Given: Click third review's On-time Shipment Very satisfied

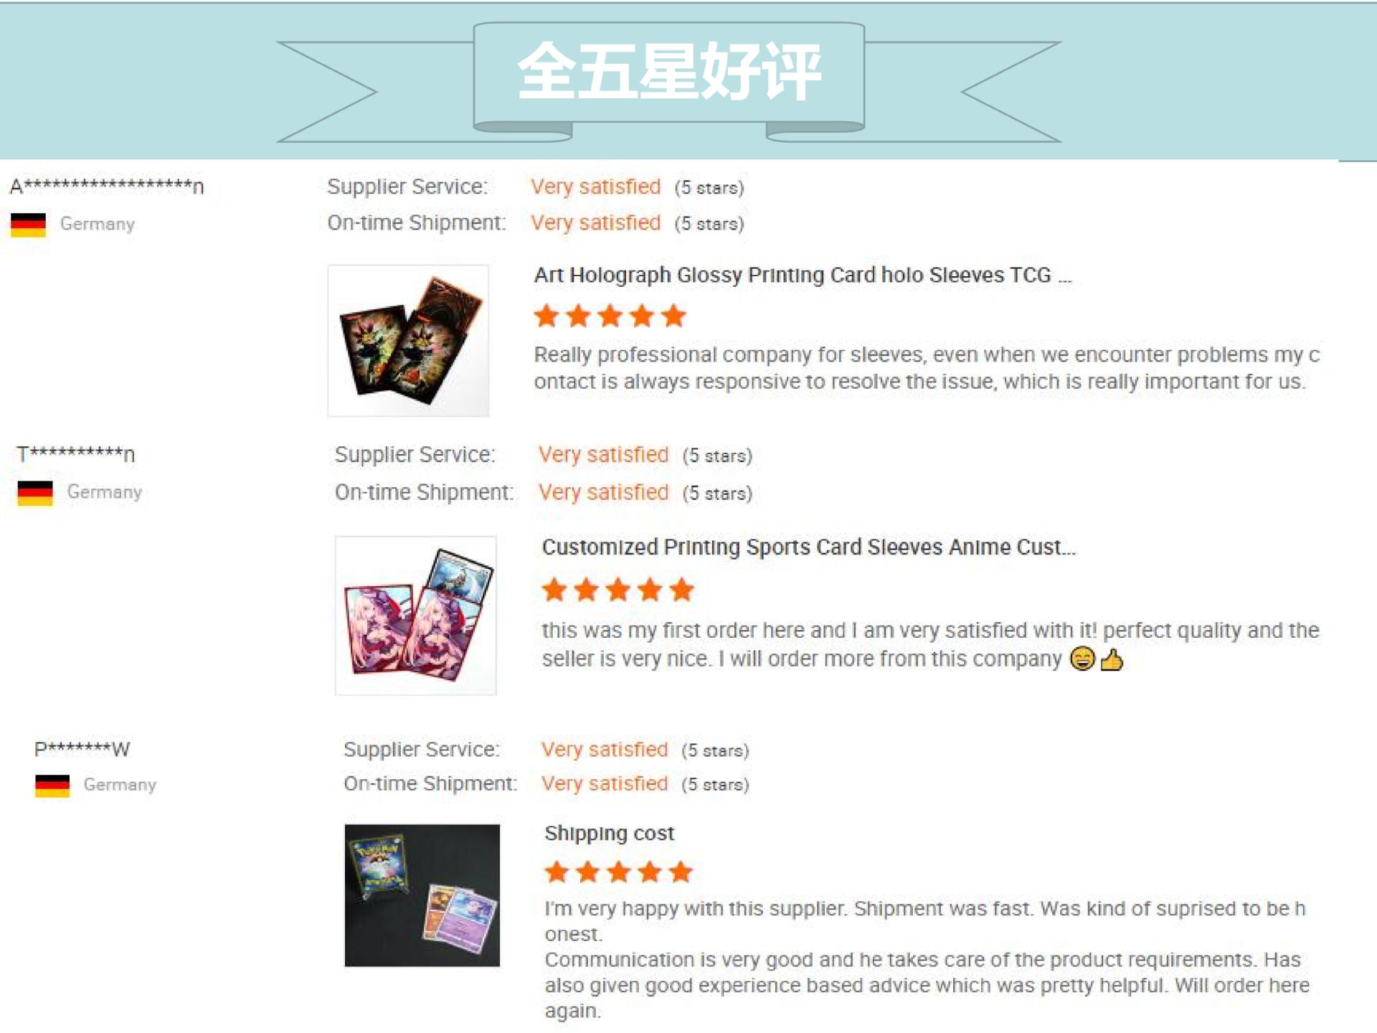Looking at the screenshot, I should [x=605, y=783].
